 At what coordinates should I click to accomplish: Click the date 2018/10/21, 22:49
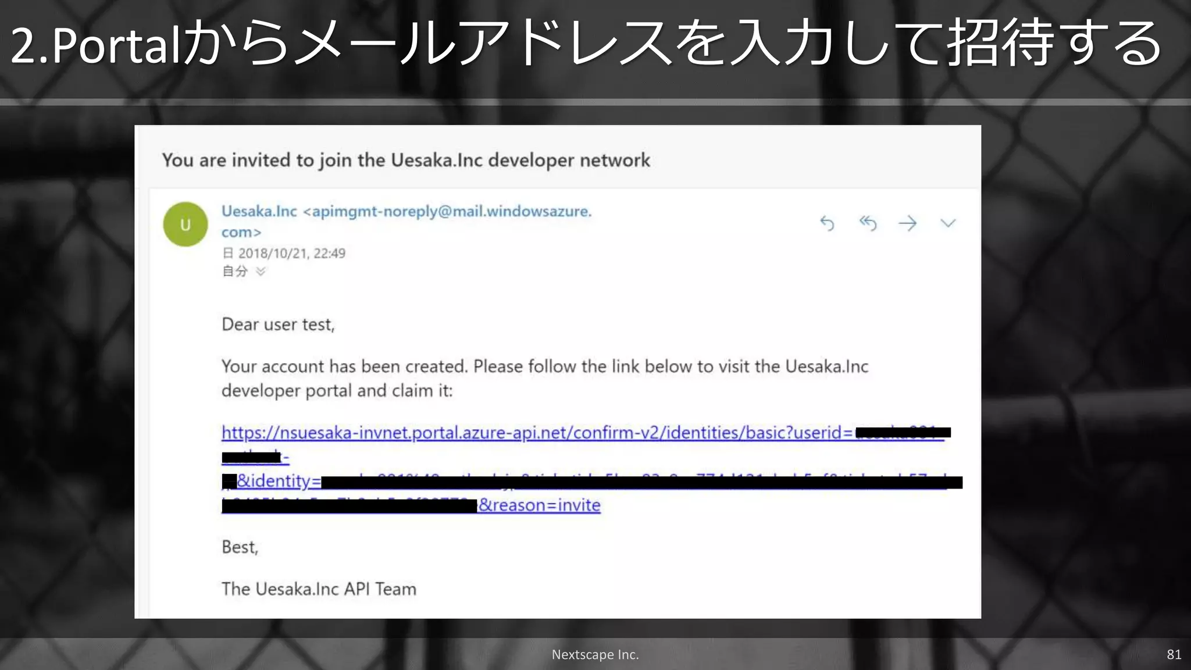[291, 253]
